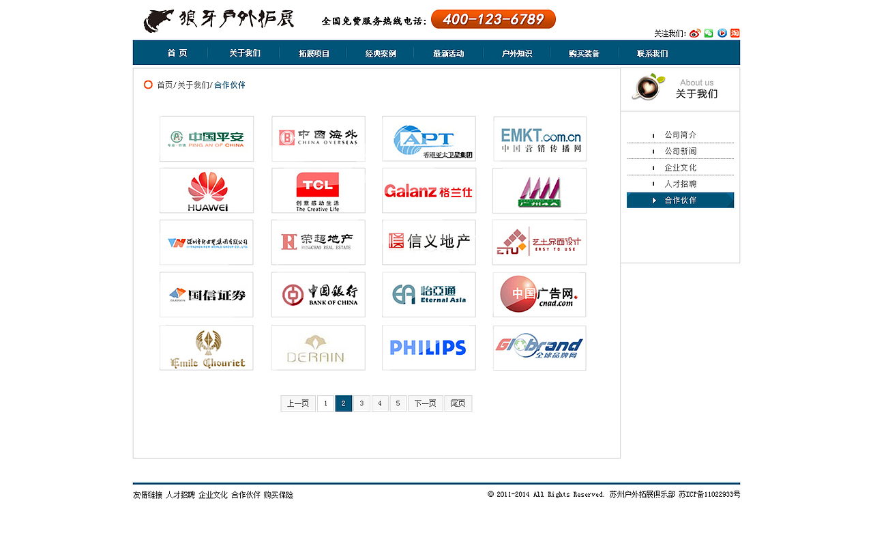The height and width of the screenshot is (533, 873).
Task: Open the Huawei partner logo
Action: click(x=207, y=190)
